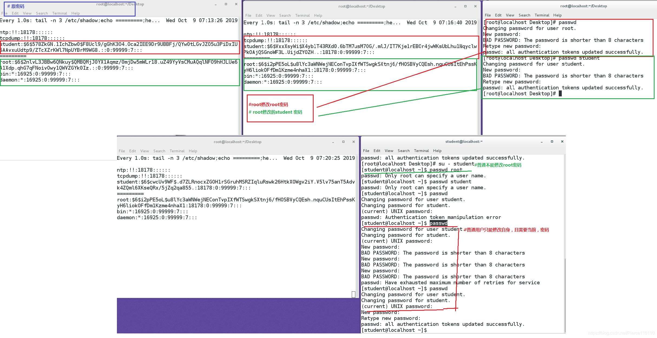Open Edit menu in top-middle terminal
This screenshot has height=338, width=657.
(259, 15)
